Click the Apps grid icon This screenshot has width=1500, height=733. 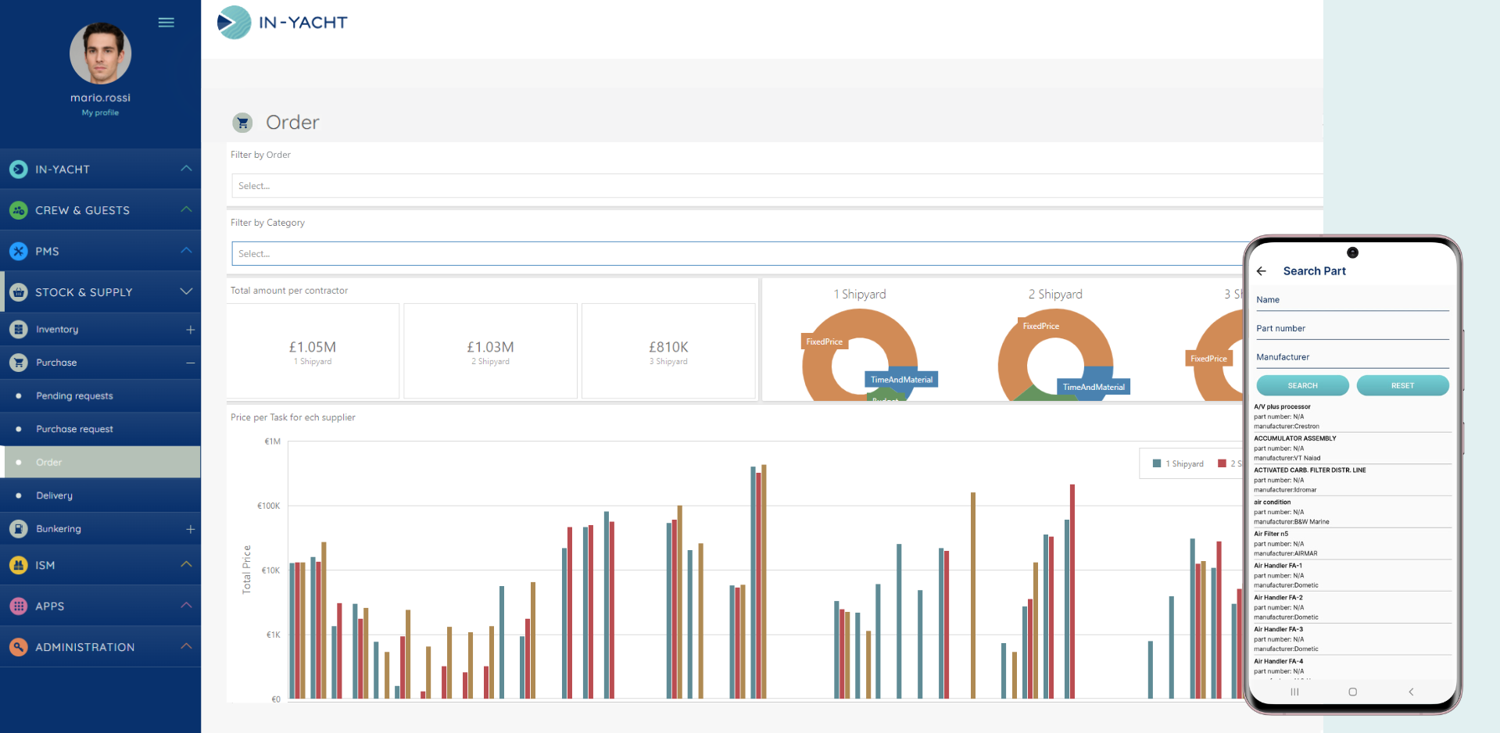(19, 606)
